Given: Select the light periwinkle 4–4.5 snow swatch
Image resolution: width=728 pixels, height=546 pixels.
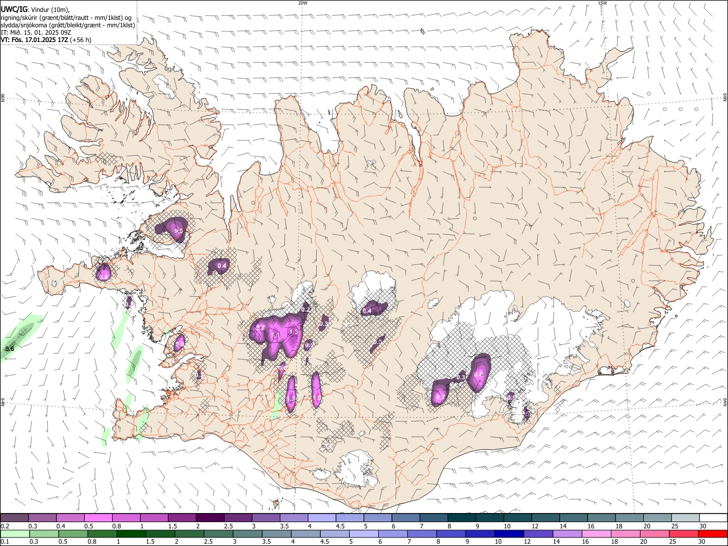Looking at the screenshot, I should [x=321, y=518].
